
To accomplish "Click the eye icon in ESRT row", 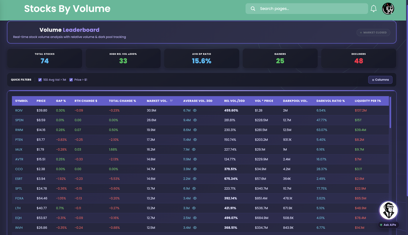I will point(194,179).
